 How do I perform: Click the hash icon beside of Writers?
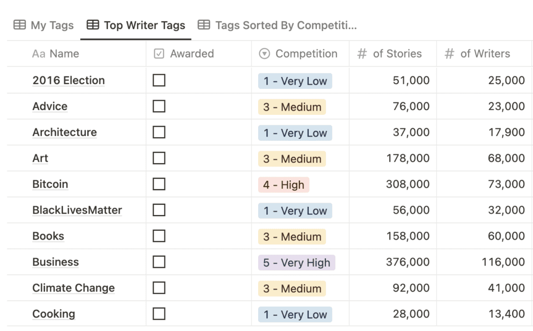pyautogui.click(x=449, y=54)
